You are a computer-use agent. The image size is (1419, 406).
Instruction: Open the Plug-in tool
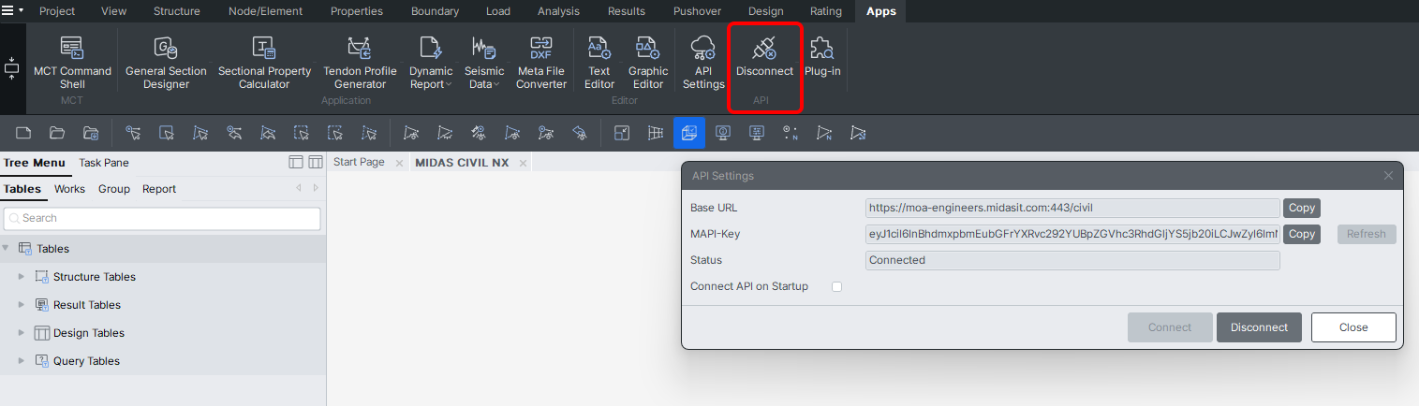[822, 56]
